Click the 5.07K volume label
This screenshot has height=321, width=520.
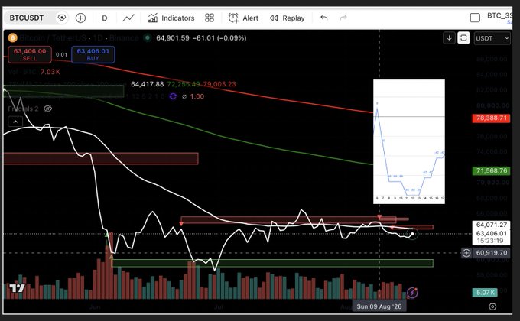coord(485,293)
